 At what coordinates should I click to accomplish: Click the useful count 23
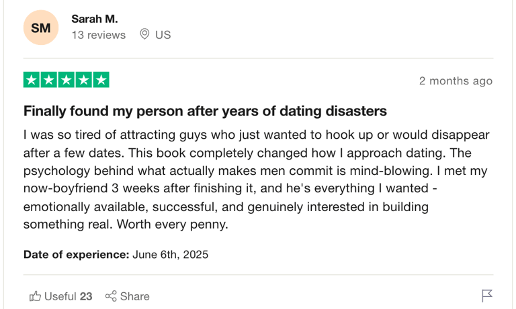86,296
